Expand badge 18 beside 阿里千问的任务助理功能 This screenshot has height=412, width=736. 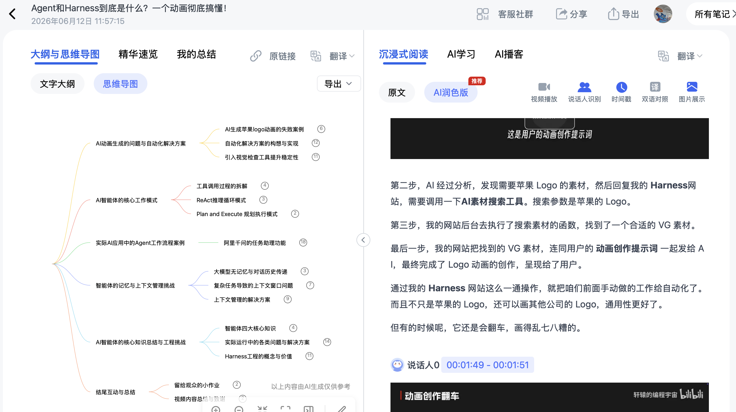click(303, 242)
